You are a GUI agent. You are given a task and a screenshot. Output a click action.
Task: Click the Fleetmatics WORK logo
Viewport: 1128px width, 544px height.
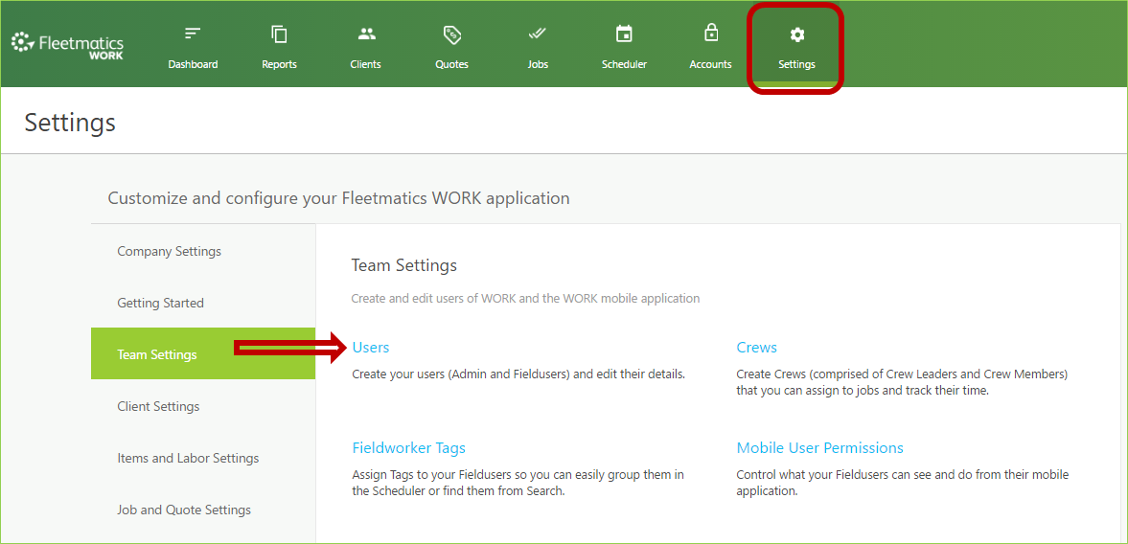(67, 45)
